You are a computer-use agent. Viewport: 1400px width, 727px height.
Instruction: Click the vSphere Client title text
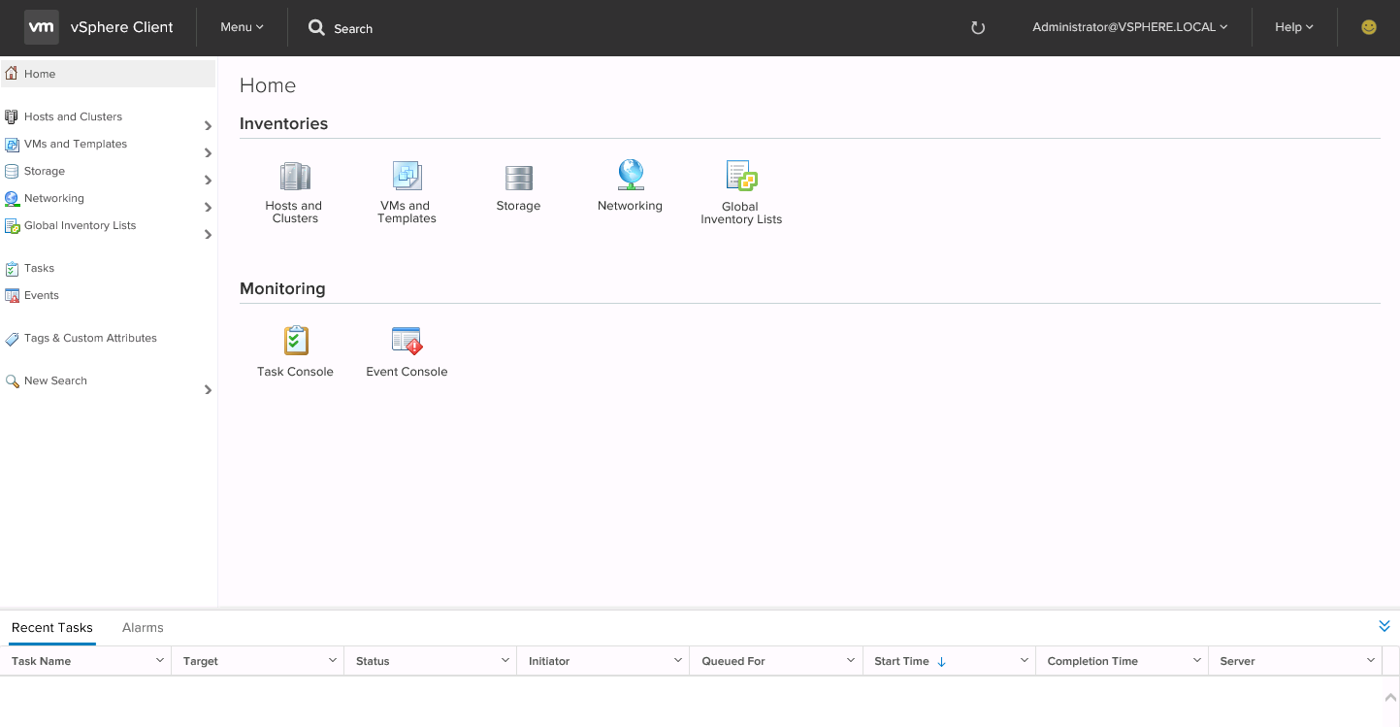122,27
